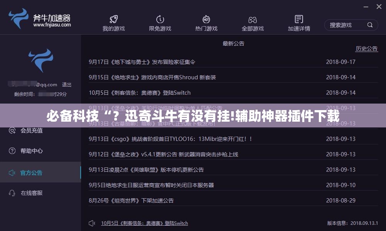The height and width of the screenshot is (231, 386).
Task: Minimize the accelerator window
Action: 366,7
